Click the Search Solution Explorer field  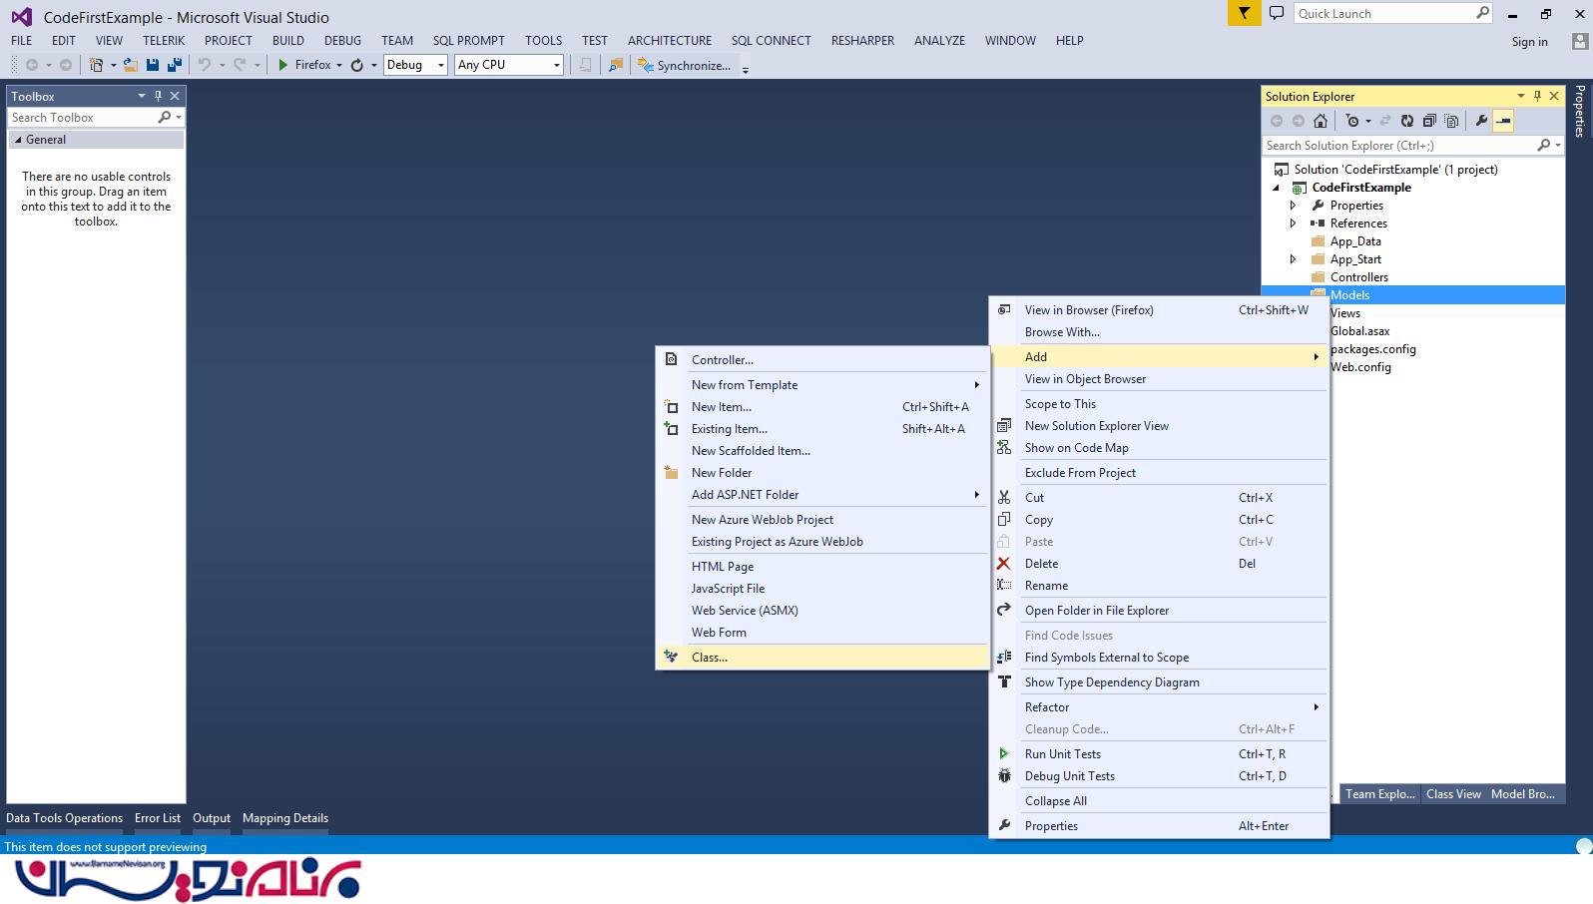point(1397,146)
